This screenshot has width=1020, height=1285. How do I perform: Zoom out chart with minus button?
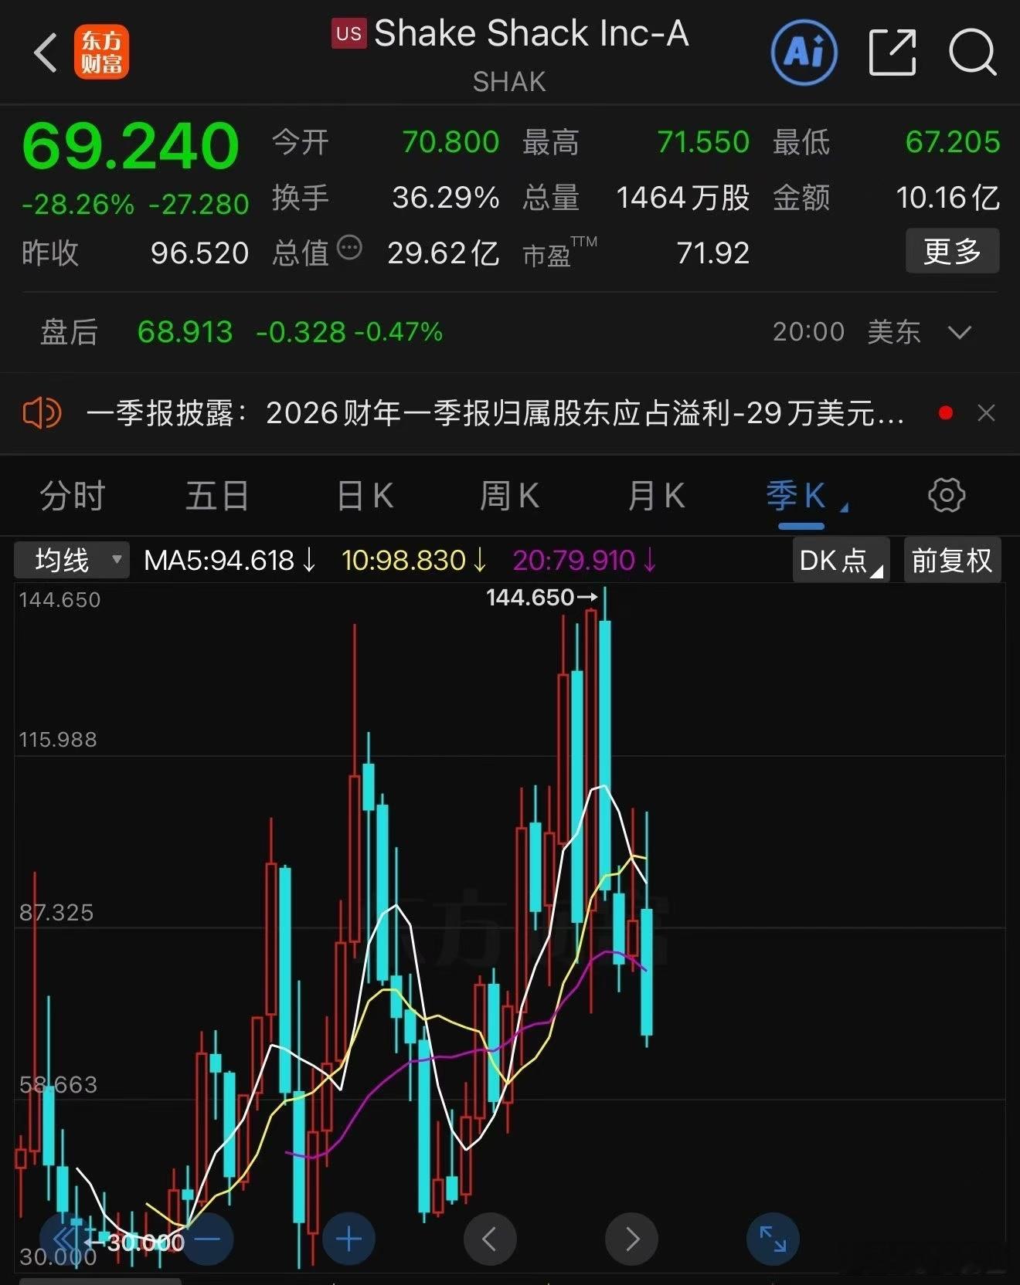[207, 1239]
